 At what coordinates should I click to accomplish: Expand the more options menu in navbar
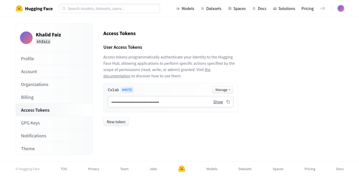(322, 9)
